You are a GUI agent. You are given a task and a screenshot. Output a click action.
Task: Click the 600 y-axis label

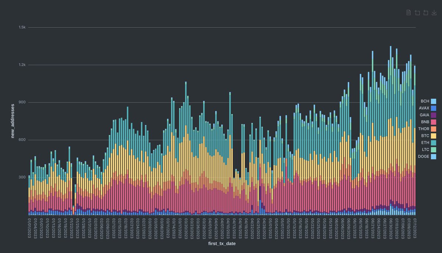pyautogui.click(x=22, y=140)
